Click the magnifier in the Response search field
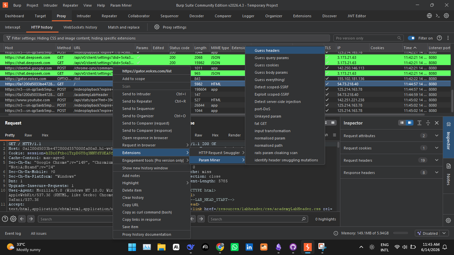The height and width of the screenshot is (255, 454). click(x=303, y=219)
